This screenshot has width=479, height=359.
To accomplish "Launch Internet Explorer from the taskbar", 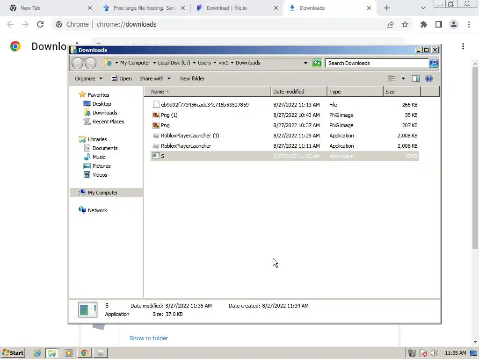I will (x=37, y=353).
